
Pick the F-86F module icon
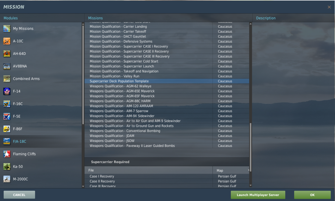click(7, 129)
